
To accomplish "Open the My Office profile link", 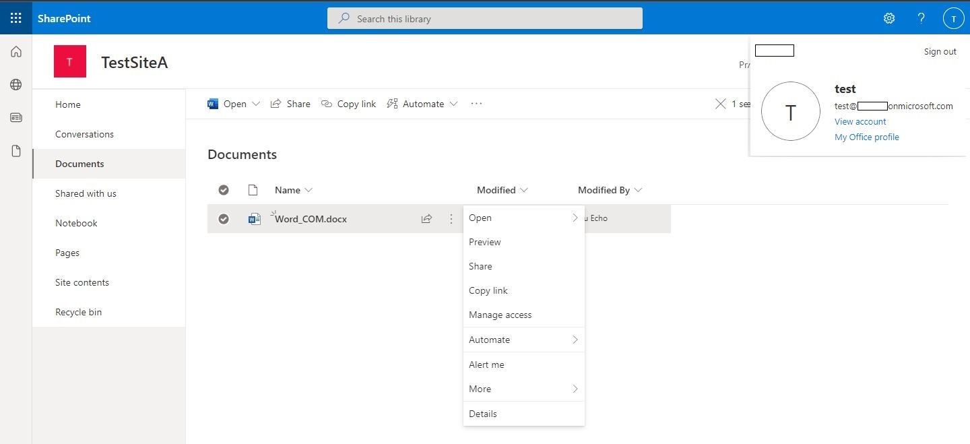I will (866, 137).
